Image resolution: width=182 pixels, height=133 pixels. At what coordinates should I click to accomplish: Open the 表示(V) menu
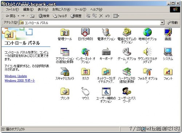coord(43,9)
